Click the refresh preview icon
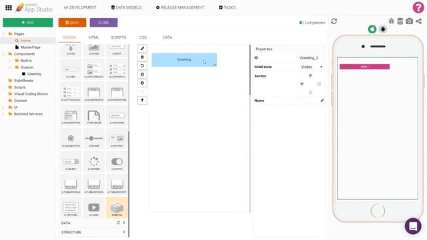The image size is (427, 240). [x=334, y=21]
